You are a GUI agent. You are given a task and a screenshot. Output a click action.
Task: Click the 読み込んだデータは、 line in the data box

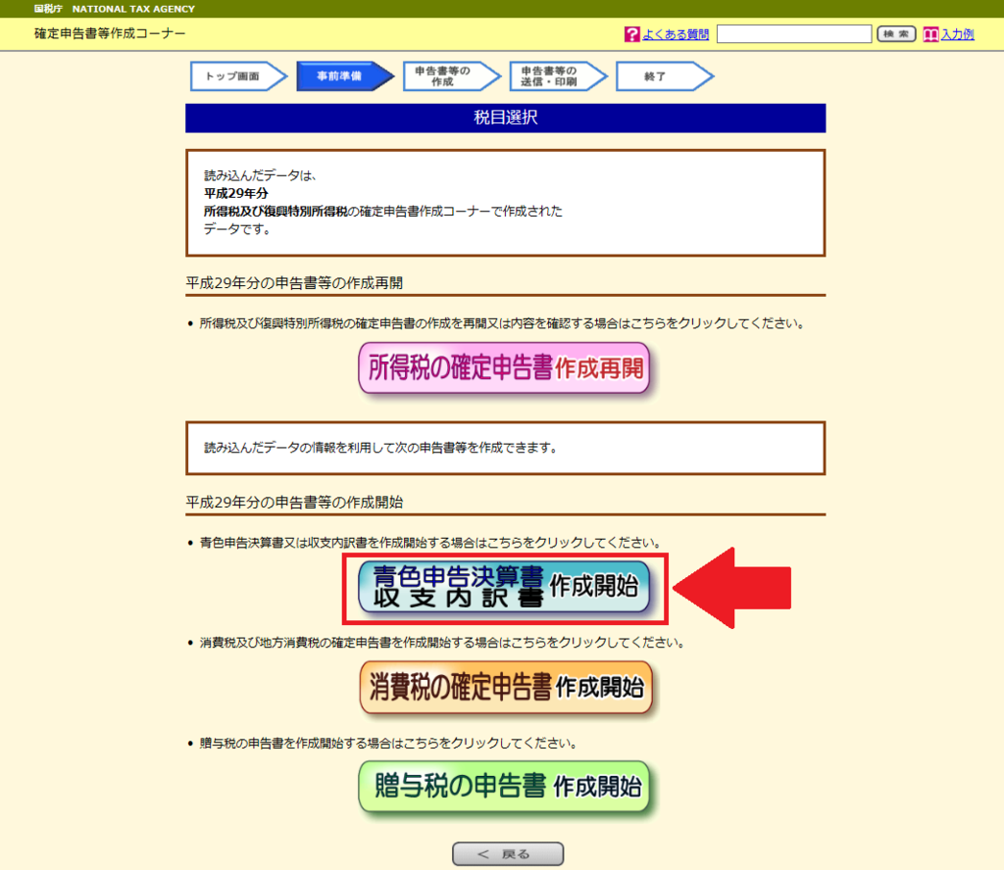[260, 175]
